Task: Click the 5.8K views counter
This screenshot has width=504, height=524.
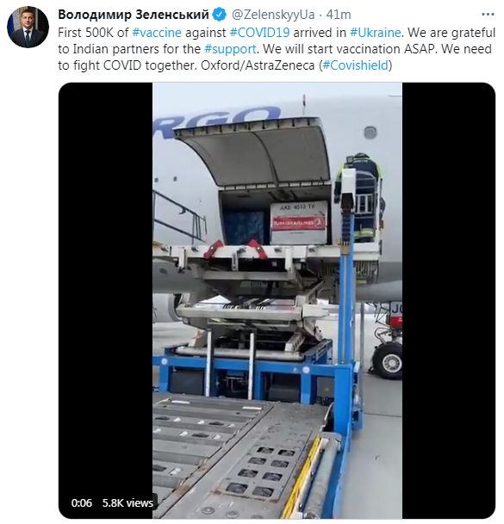Action: point(128,503)
